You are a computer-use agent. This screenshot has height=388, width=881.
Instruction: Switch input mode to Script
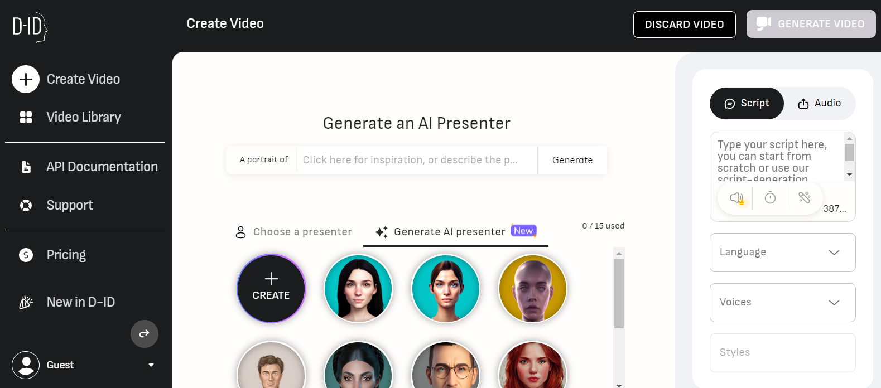747,104
